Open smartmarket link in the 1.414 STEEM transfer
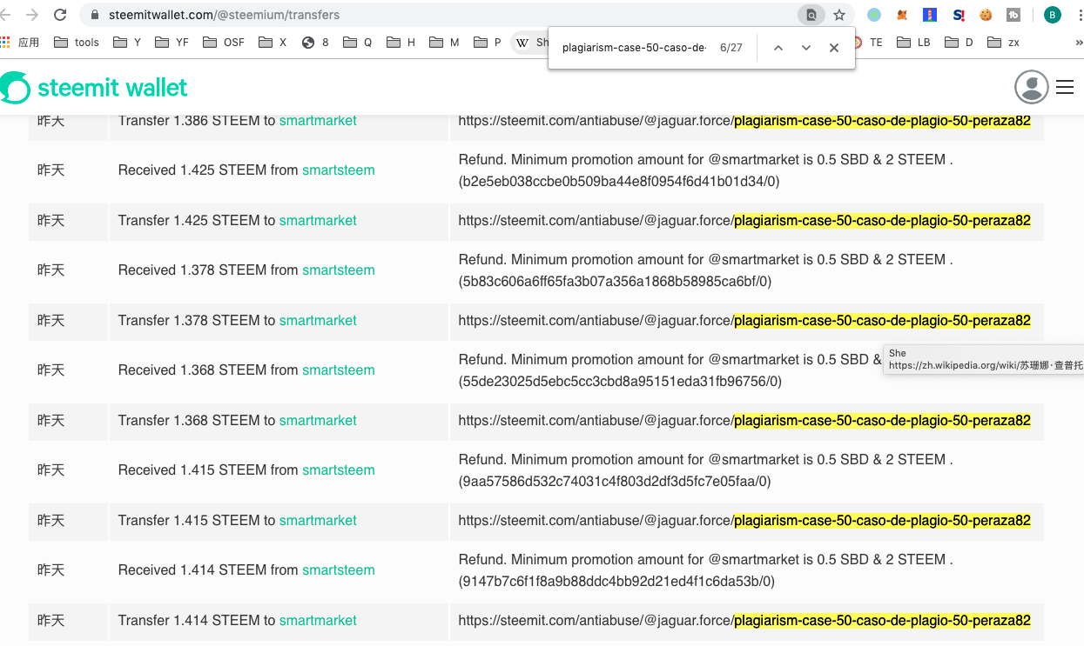The width and height of the screenshot is (1084, 646). pyautogui.click(x=318, y=621)
